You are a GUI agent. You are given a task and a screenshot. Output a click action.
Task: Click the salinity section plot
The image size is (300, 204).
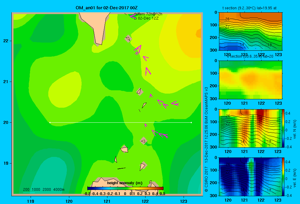tap(250, 80)
